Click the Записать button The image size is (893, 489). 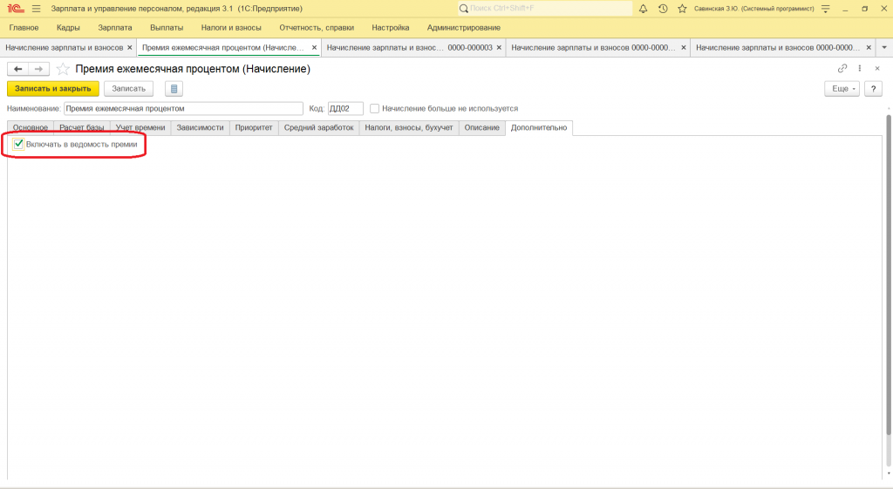pyautogui.click(x=129, y=89)
